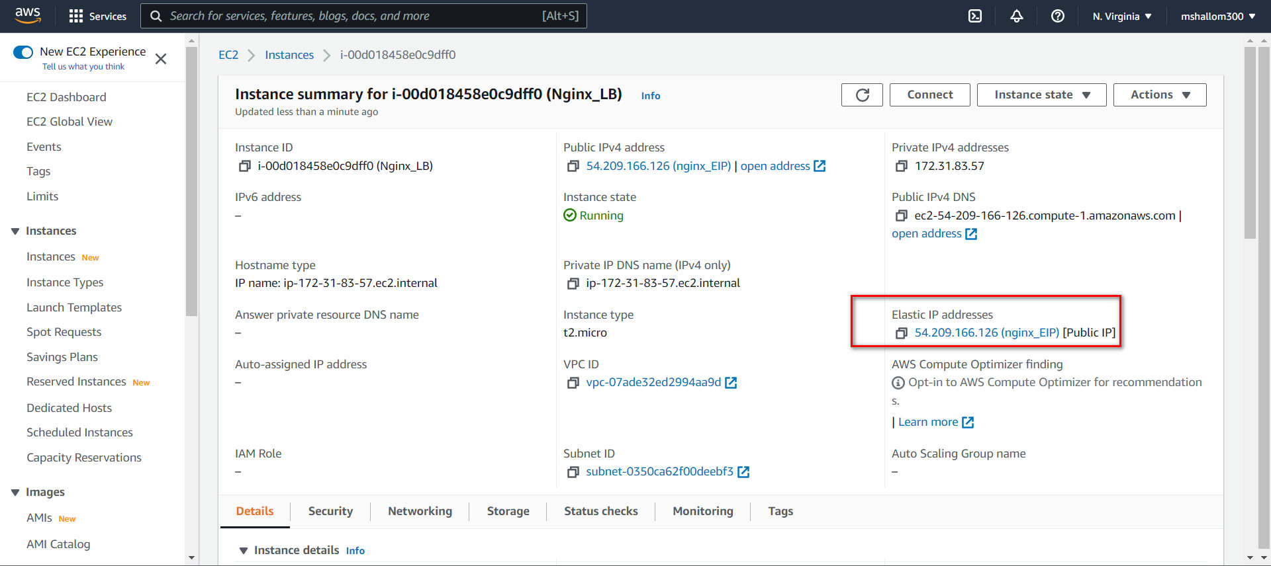1271x566 pixels.
Task: Open Dedicated Hosts in sidebar
Action: point(69,408)
